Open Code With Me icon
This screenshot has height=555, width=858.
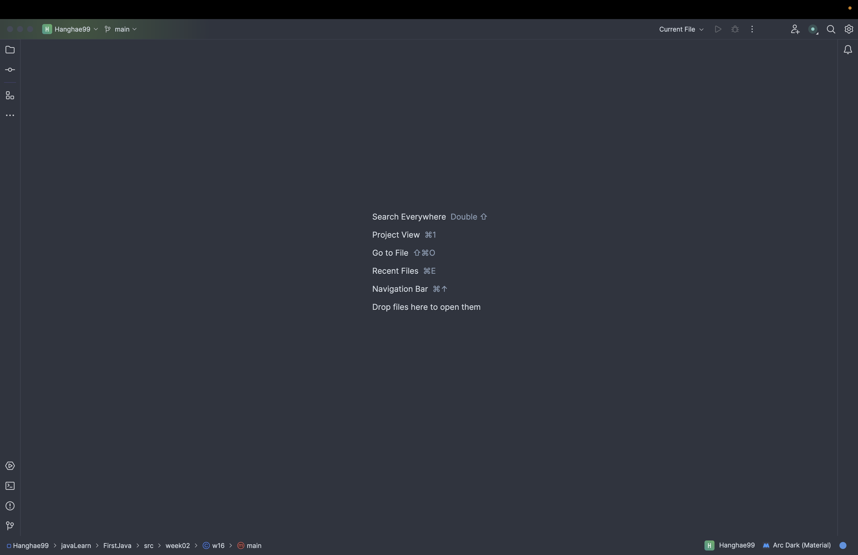point(795,29)
